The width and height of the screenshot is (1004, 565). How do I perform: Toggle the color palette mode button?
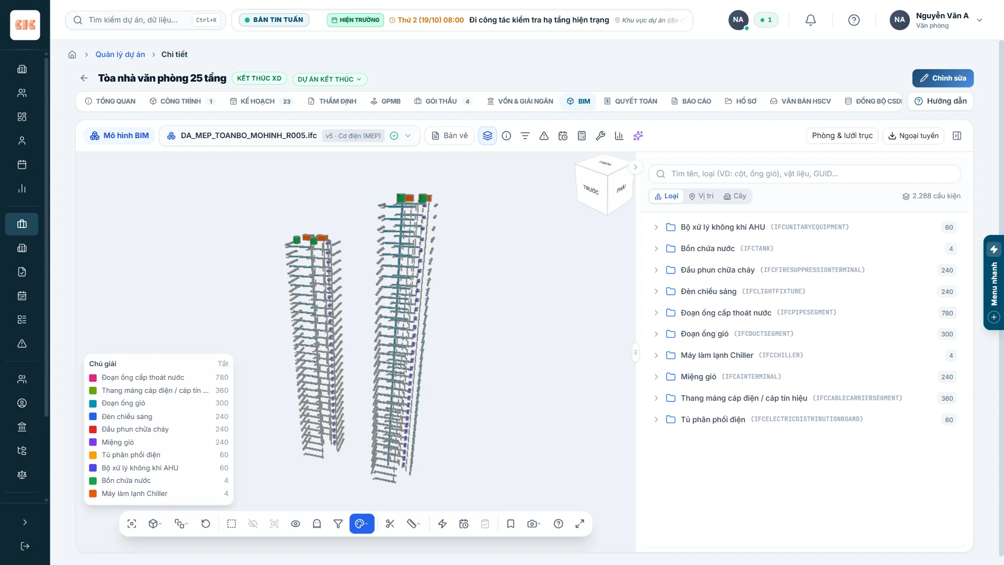pyautogui.click(x=362, y=524)
